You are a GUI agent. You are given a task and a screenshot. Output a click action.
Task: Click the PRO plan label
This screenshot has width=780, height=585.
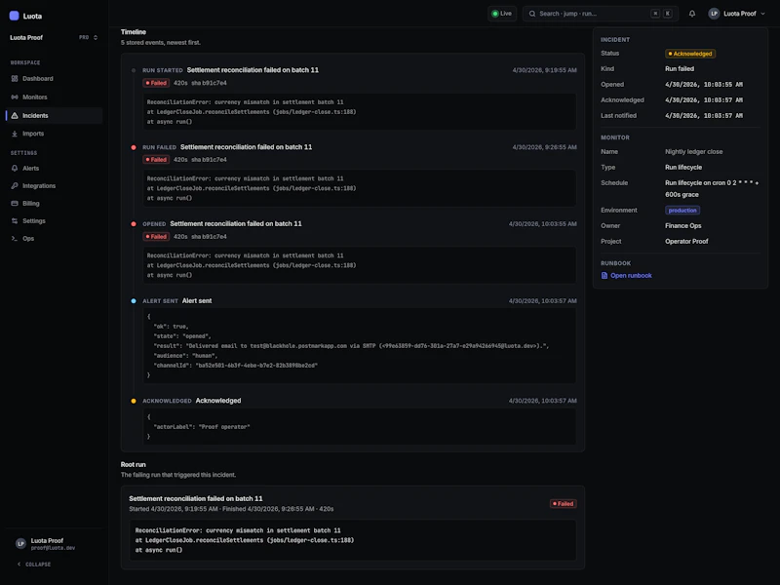84,37
